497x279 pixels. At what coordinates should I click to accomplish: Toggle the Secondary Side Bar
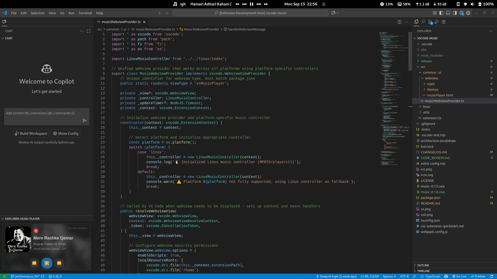tap(455, 13)
